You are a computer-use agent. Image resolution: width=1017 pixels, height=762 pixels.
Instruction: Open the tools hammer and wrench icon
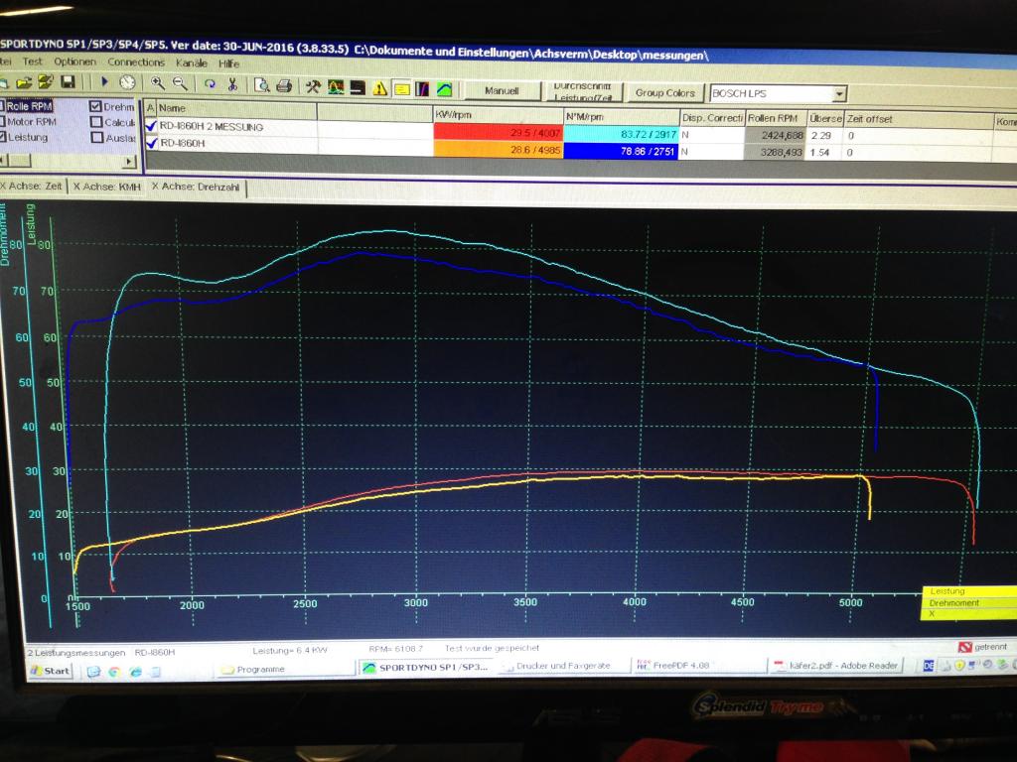(313, 87)
